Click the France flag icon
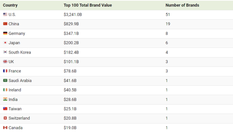The height and width of the screenshot is (136, 233). coord(5,71)
